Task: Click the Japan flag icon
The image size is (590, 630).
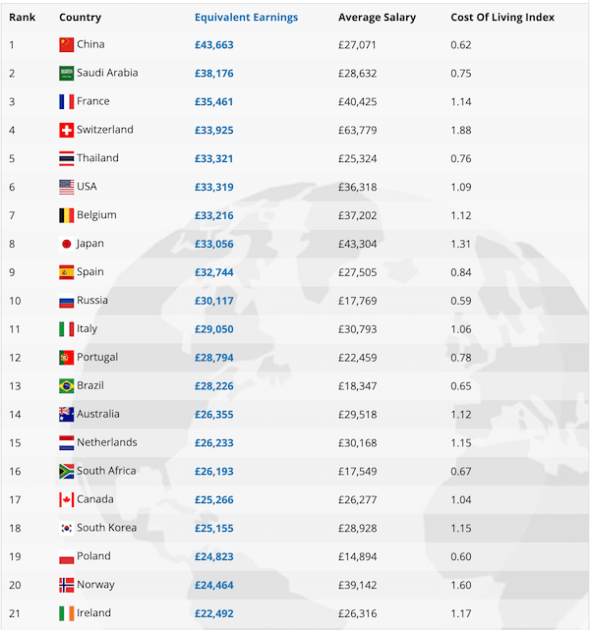Action: tap(66, 244)
